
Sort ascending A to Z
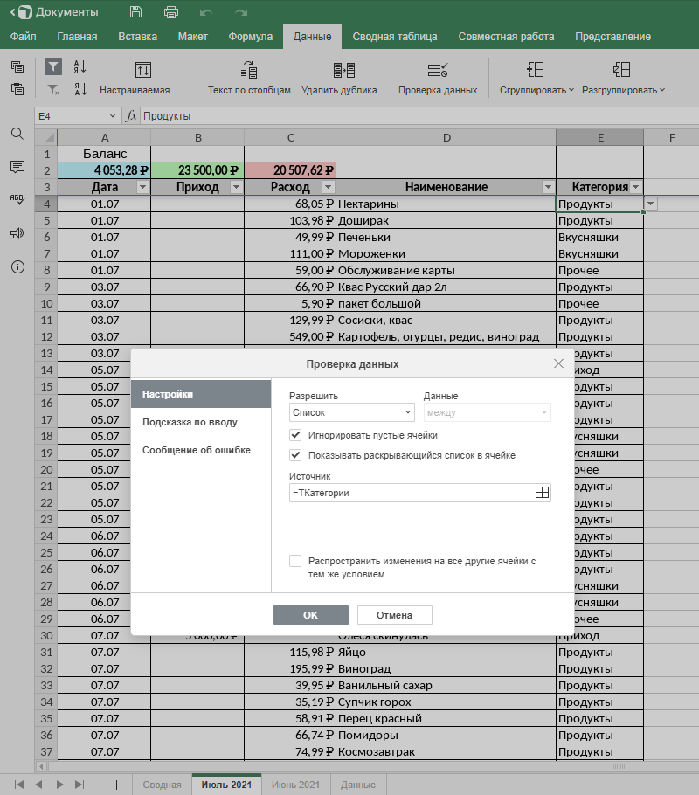click(80, 66)
